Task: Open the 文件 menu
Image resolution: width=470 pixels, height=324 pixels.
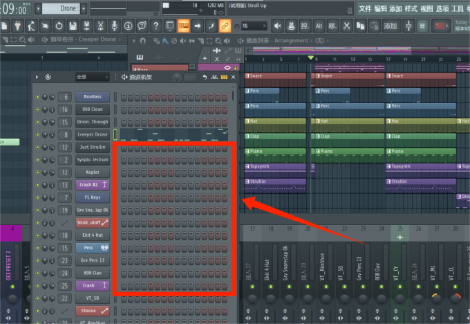Action: coord(366,8)
